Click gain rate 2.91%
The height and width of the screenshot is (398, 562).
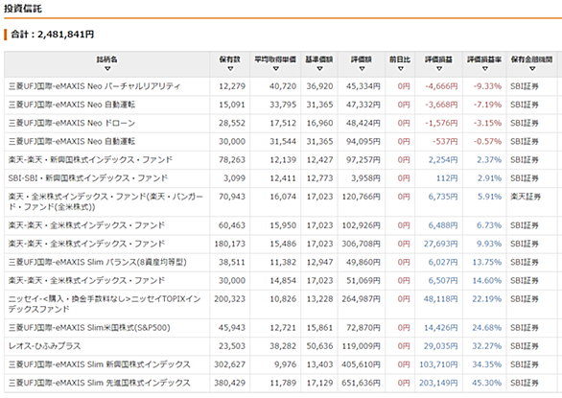point(489,178)
